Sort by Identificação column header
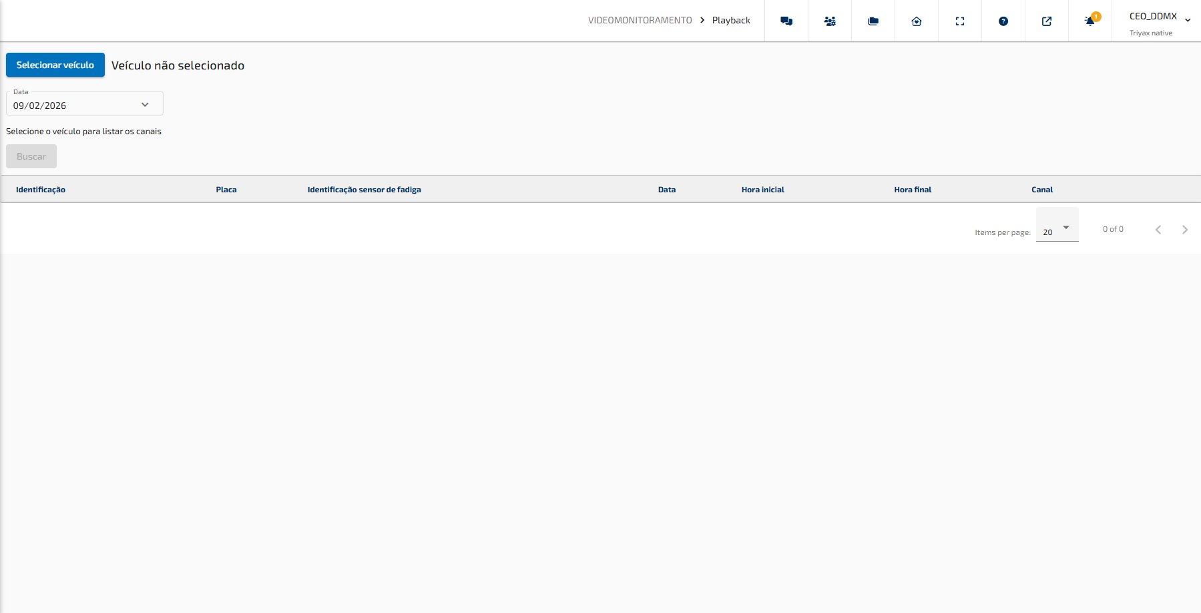Viewport: 1201px width, 613px height. pyautogui.click(x=41, y=190)
